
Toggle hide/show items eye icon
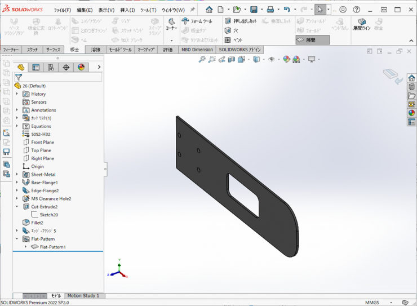pyautogui.click(x=272, y=59)
